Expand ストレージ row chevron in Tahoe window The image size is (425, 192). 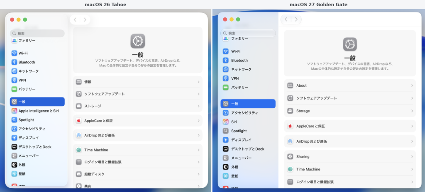199,106
